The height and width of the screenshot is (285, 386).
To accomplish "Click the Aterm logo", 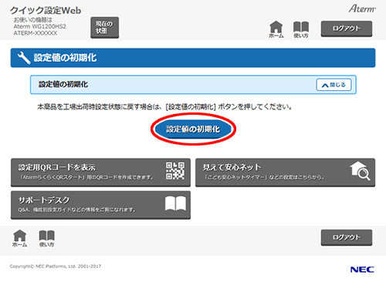I will click(362, 8).
